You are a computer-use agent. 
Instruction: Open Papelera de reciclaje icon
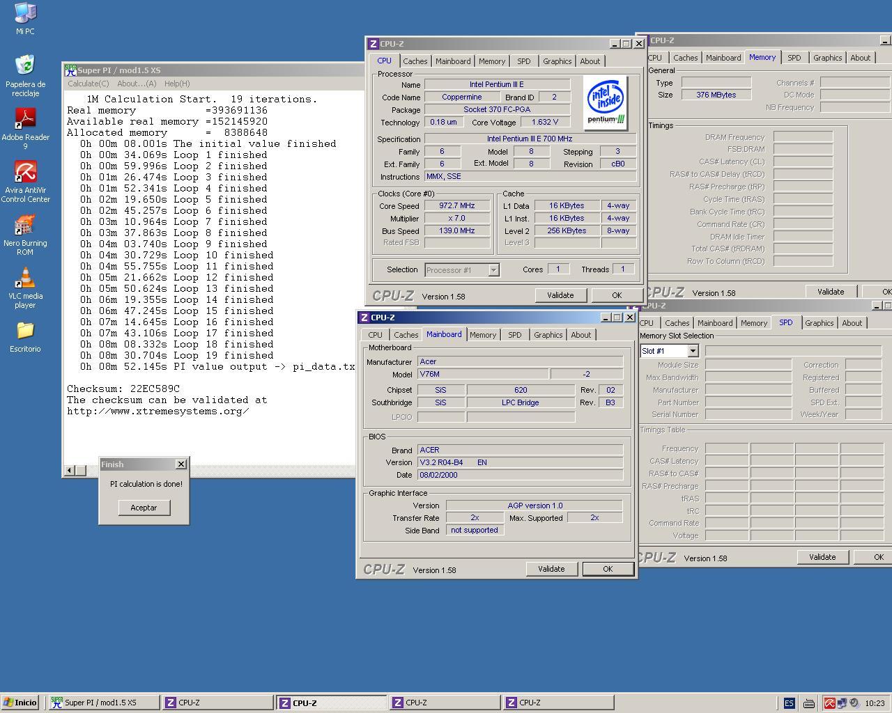click(x=25, y=75)
